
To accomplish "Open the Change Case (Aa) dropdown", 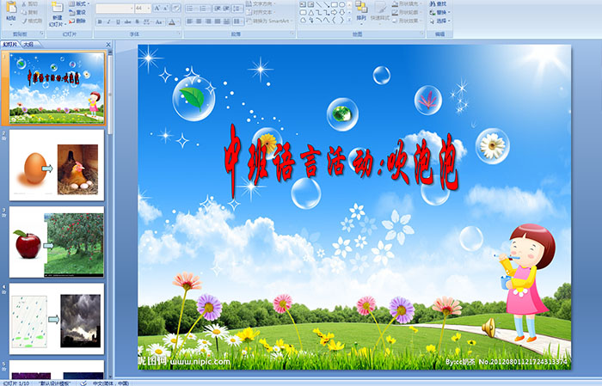I will coord(159,21).
